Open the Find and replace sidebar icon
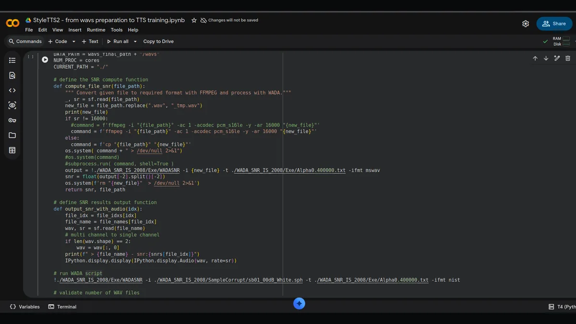This screenshot has width=576, height=324. click(x=12, y=75)
